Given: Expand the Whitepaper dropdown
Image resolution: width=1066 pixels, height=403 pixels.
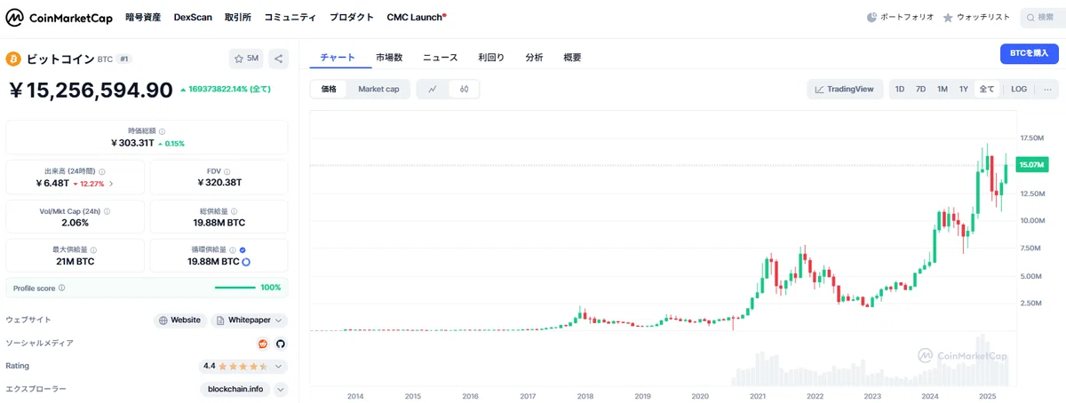Looking at the screenshot, I should point(279,320).
